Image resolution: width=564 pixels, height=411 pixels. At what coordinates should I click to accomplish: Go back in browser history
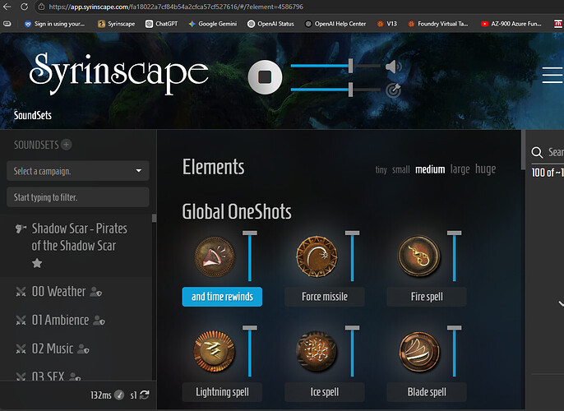(x=7, y=7)
